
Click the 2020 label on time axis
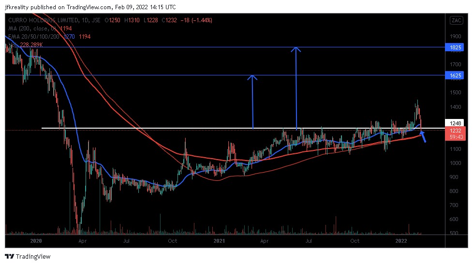tap(36, 241)
